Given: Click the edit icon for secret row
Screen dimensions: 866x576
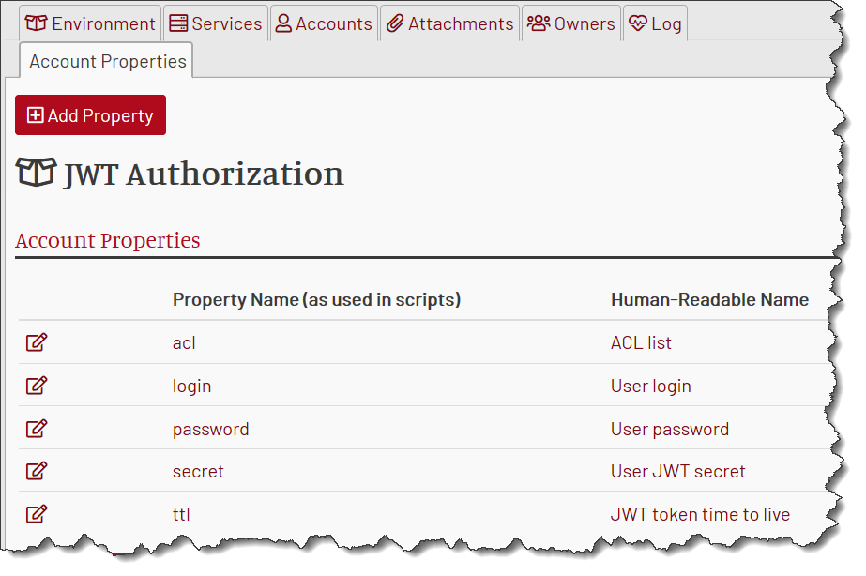Looking at the screenshot, I should tap(37, 471).
